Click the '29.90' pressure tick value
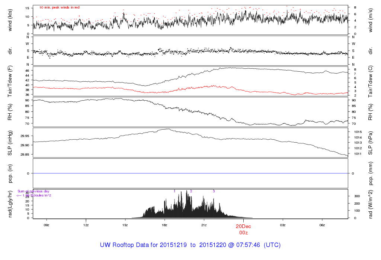The image size is (381, 260). pos(25,145)
